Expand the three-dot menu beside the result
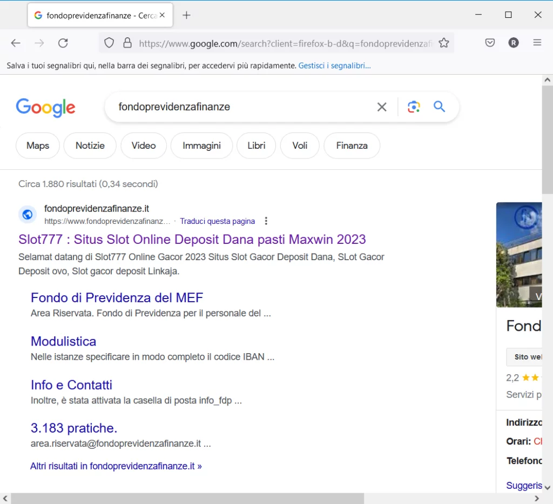553x504 pixels. 266,221
